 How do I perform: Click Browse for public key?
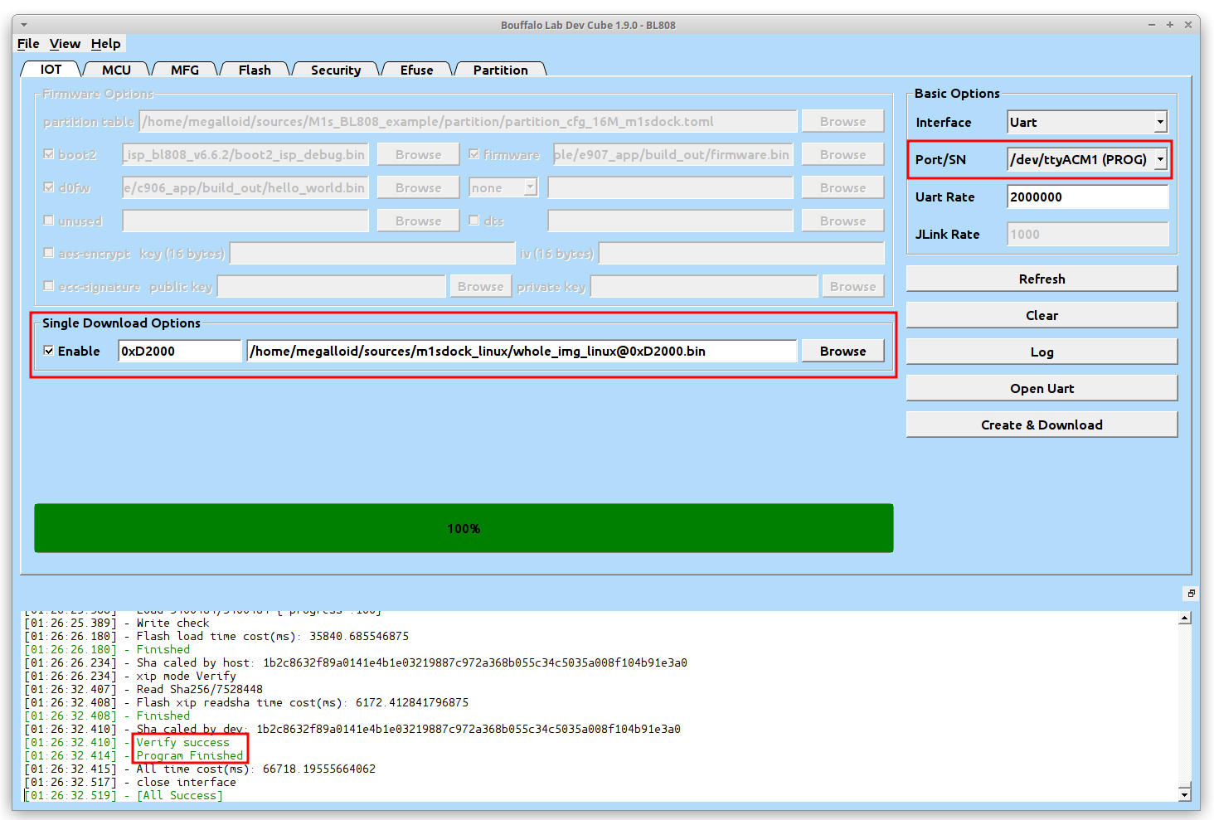480,286
